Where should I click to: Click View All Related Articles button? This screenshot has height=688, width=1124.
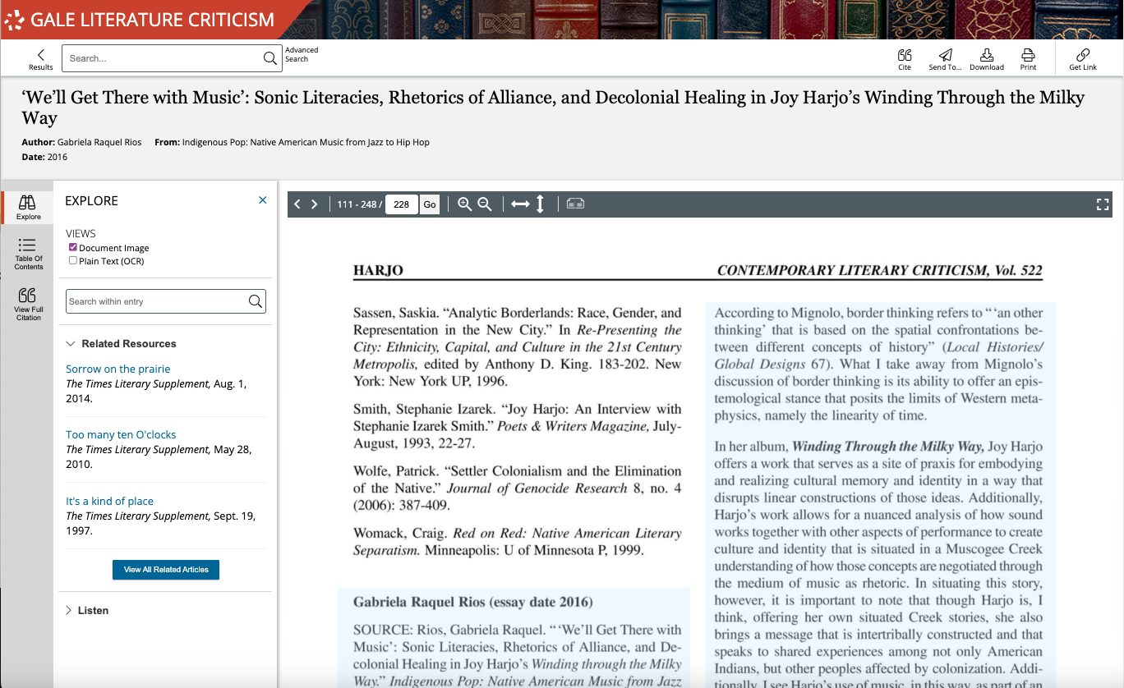pyautogui.click(x=166, y=569)
